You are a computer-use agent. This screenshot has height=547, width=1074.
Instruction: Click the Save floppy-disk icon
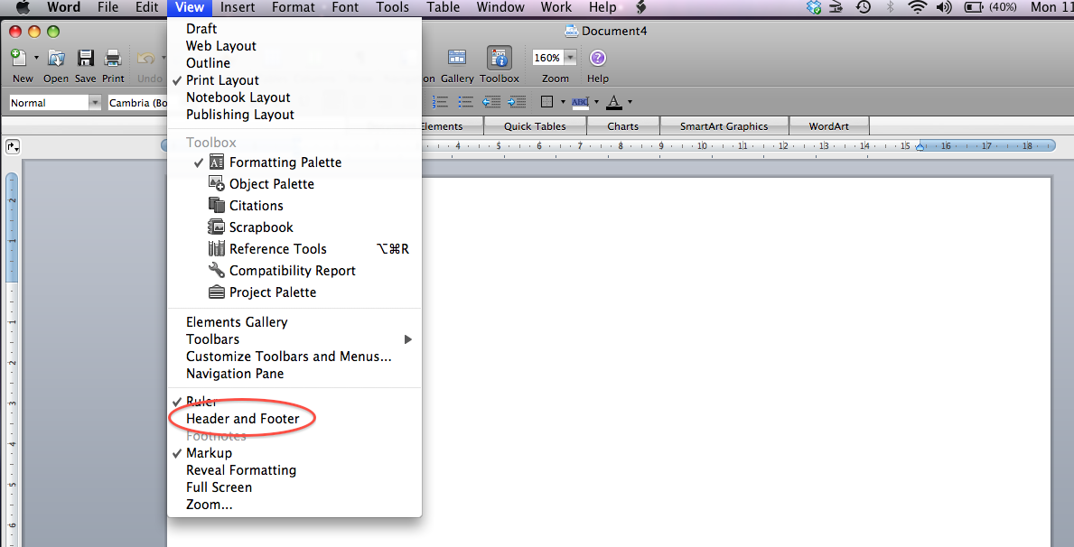86,58
